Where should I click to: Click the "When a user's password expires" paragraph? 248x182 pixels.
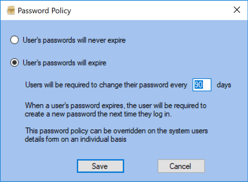click(116, 105)
